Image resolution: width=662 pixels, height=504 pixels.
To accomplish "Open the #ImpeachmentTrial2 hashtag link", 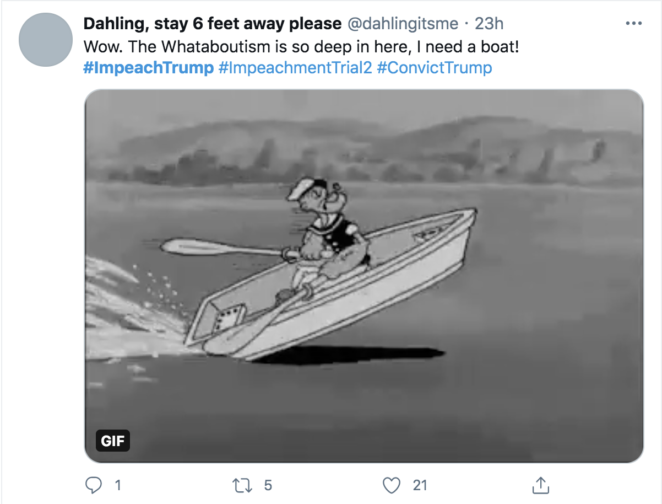I will [295, 68].
